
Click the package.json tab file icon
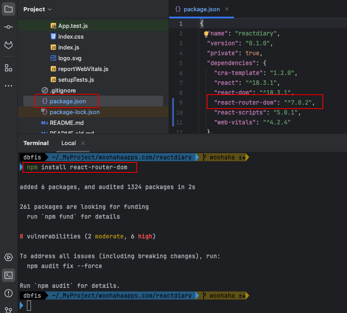pyautogui.click(x=178, y=9)
